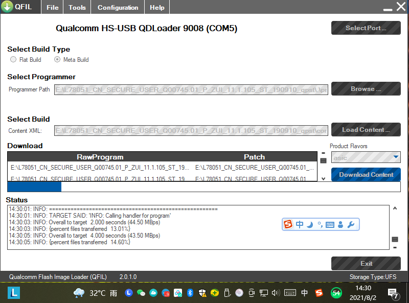The image size is (409, 303).
Task: Open the wrench toolbox on the IME bar
Action: 351,224
